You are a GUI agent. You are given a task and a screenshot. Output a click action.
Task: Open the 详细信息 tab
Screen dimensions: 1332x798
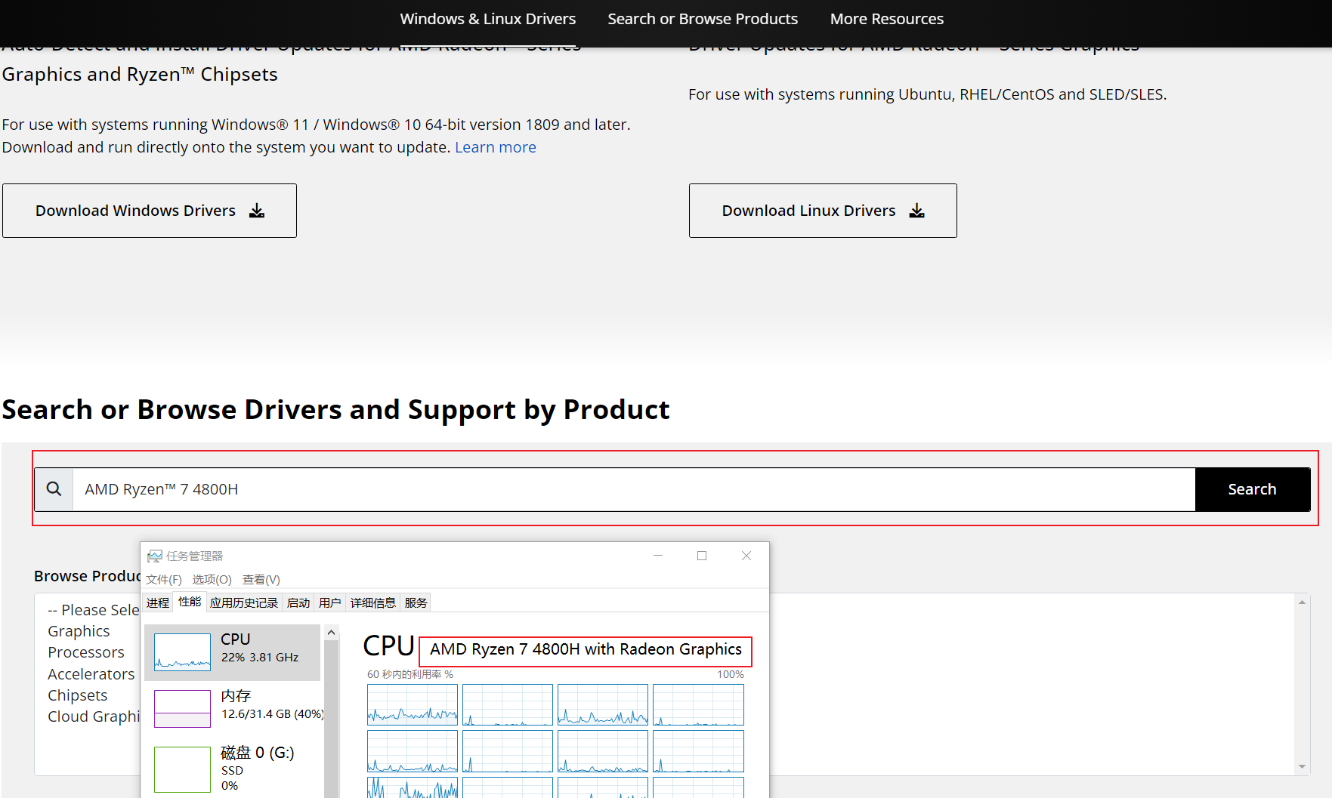coord(372,602)
